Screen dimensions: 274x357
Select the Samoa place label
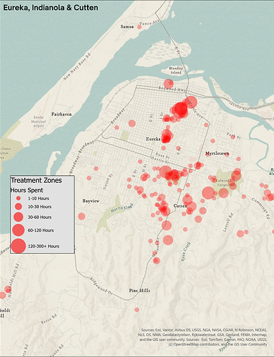coord(127,27)
